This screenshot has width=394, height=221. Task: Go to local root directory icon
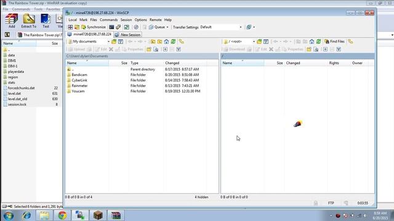click(159, 42)
